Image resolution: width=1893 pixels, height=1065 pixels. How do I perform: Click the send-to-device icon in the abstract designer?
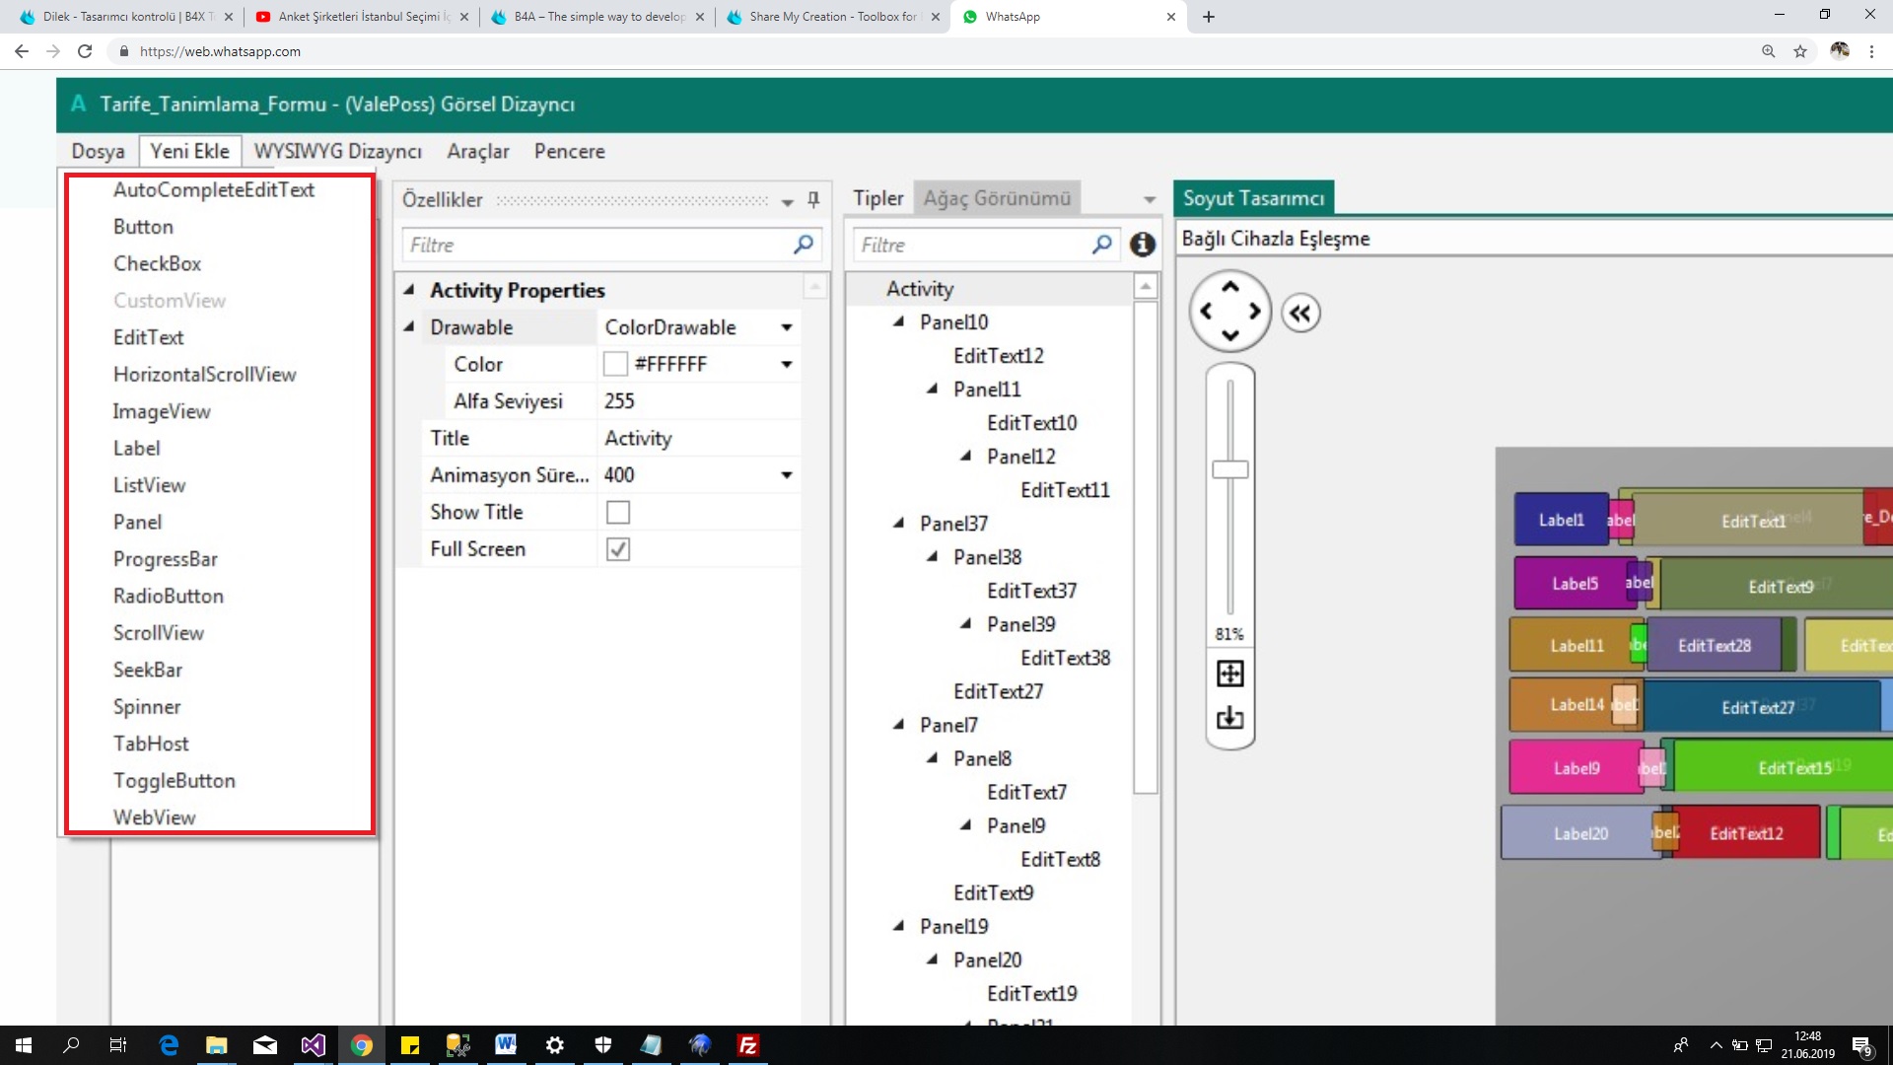point(1229,718)
